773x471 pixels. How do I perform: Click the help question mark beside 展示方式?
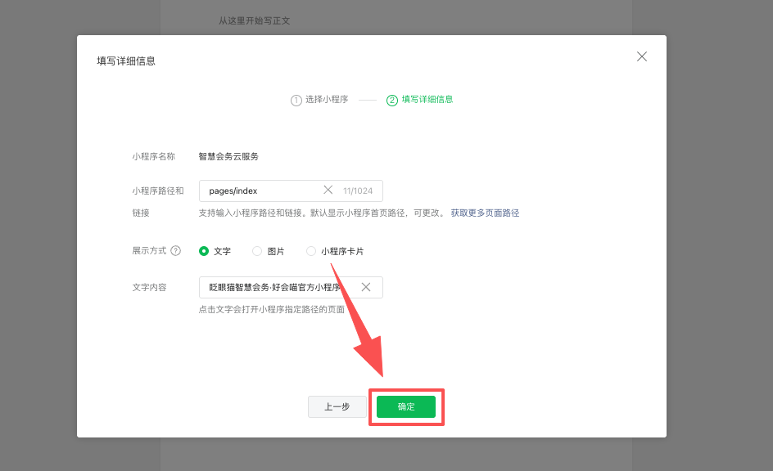175,251
